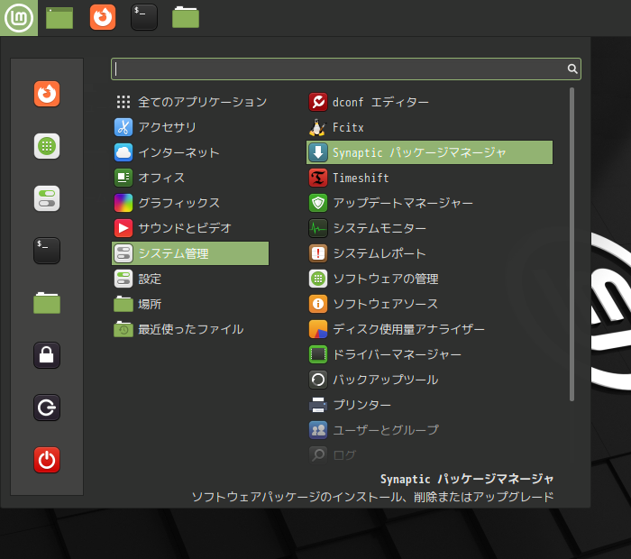Open ディスク使用量アナライザー
Image resolution: width=631 pixels, height=559 pixels.
(x=429, y=329)
